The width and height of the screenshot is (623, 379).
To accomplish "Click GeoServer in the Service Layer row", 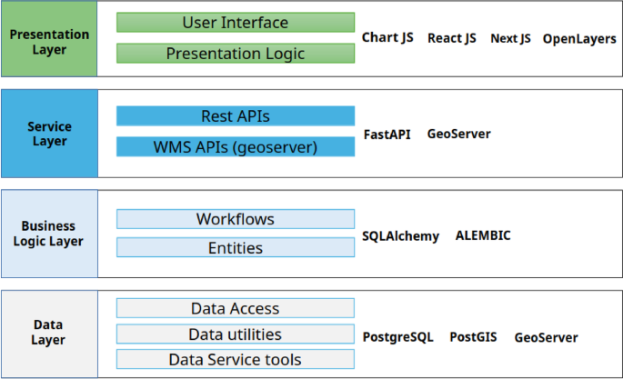I will [458, 135].
